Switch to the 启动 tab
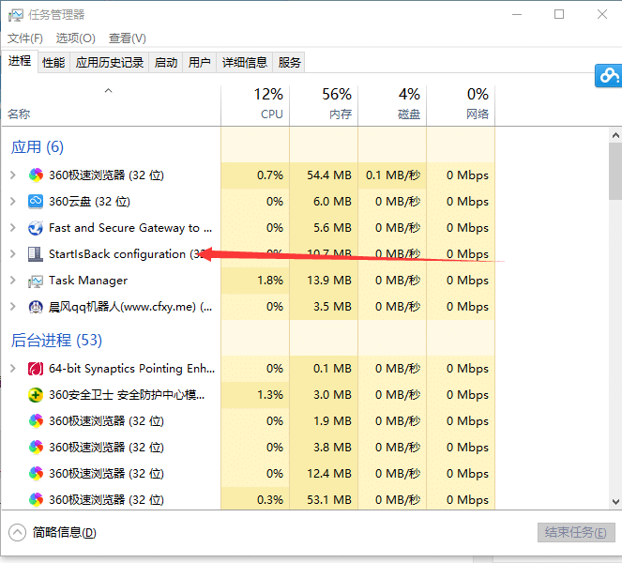The height and width of the screenshot is (563, 622). tap(166, 62)
